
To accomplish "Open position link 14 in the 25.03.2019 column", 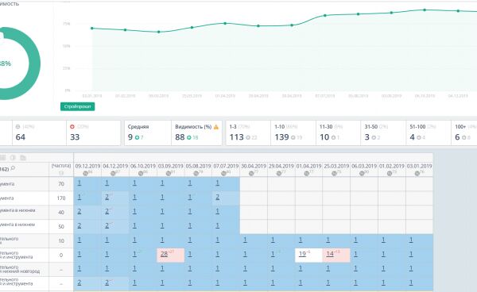I will 330,254.
